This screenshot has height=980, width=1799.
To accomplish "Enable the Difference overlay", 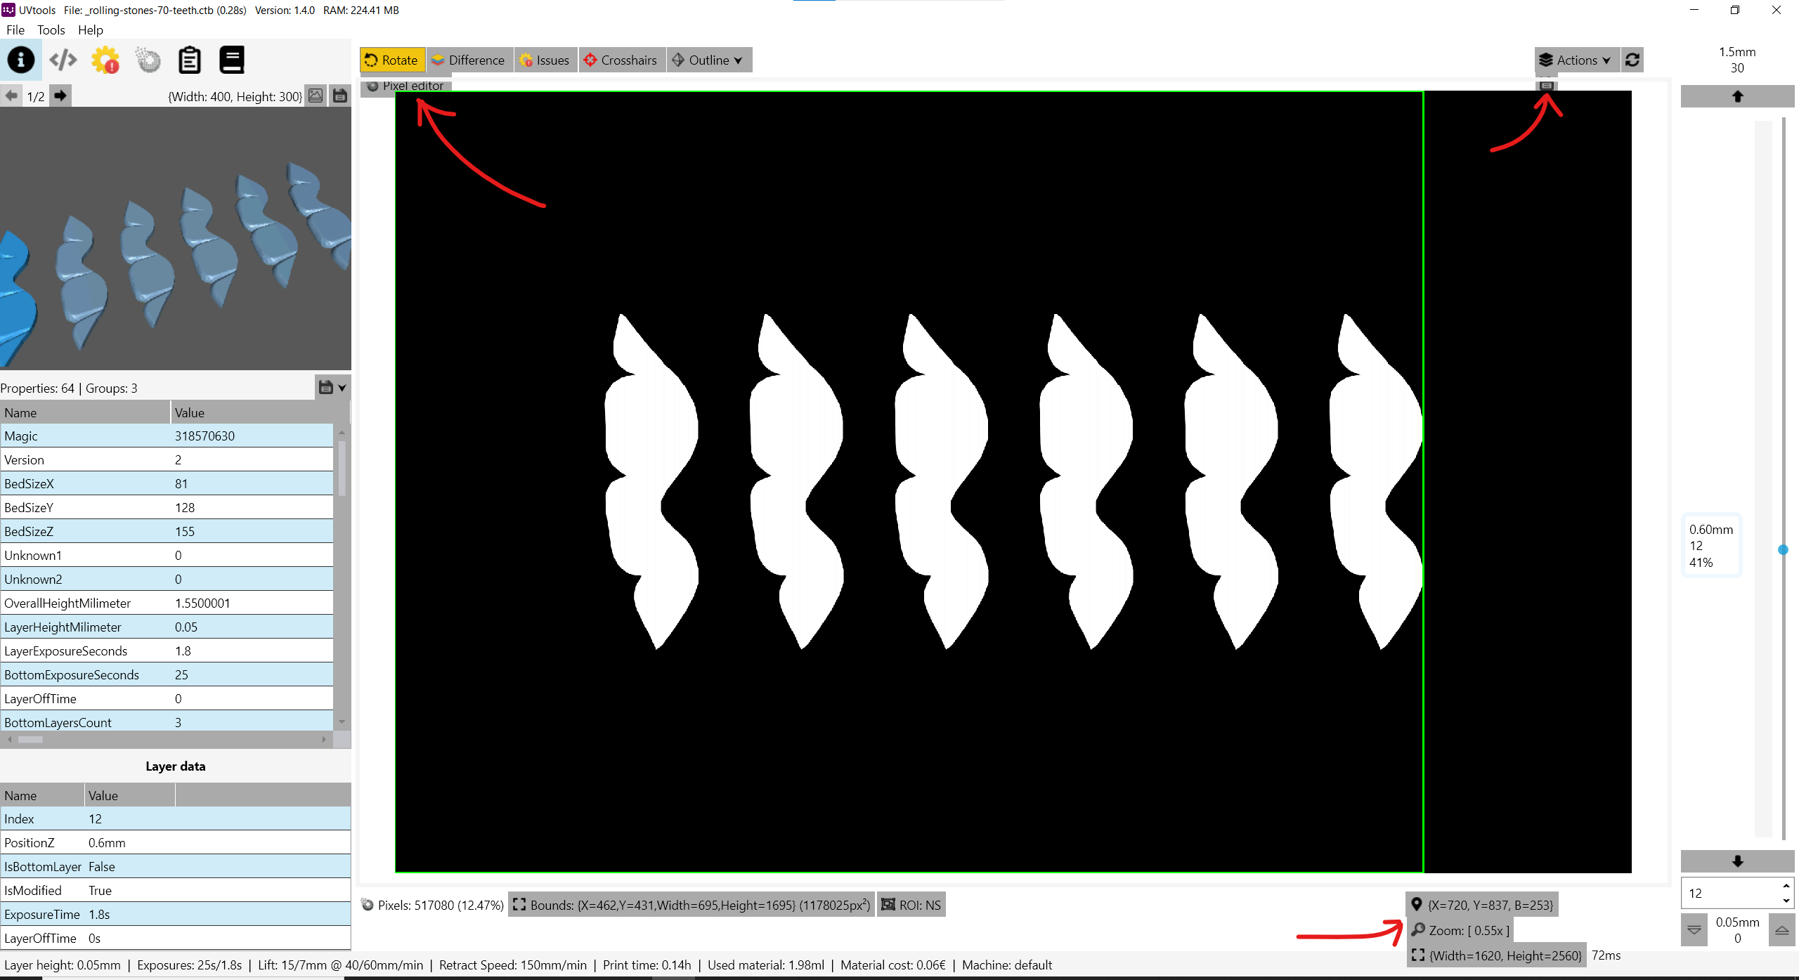I will tap(469, 60).
